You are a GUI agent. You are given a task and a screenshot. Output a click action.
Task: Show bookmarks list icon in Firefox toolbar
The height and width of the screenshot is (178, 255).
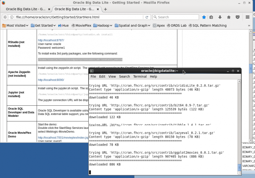(211, 17)
